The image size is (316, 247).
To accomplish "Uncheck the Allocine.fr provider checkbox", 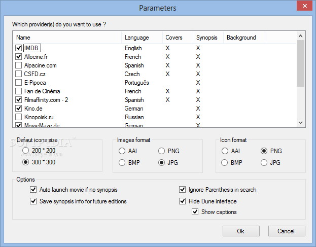I will [x=19, y=57].
